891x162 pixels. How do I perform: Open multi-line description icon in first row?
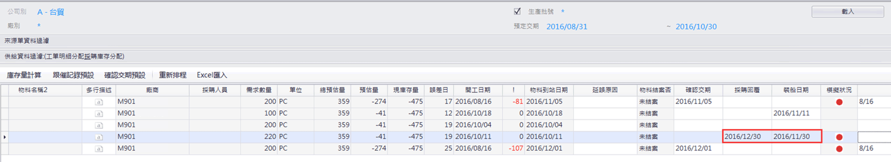99,102
